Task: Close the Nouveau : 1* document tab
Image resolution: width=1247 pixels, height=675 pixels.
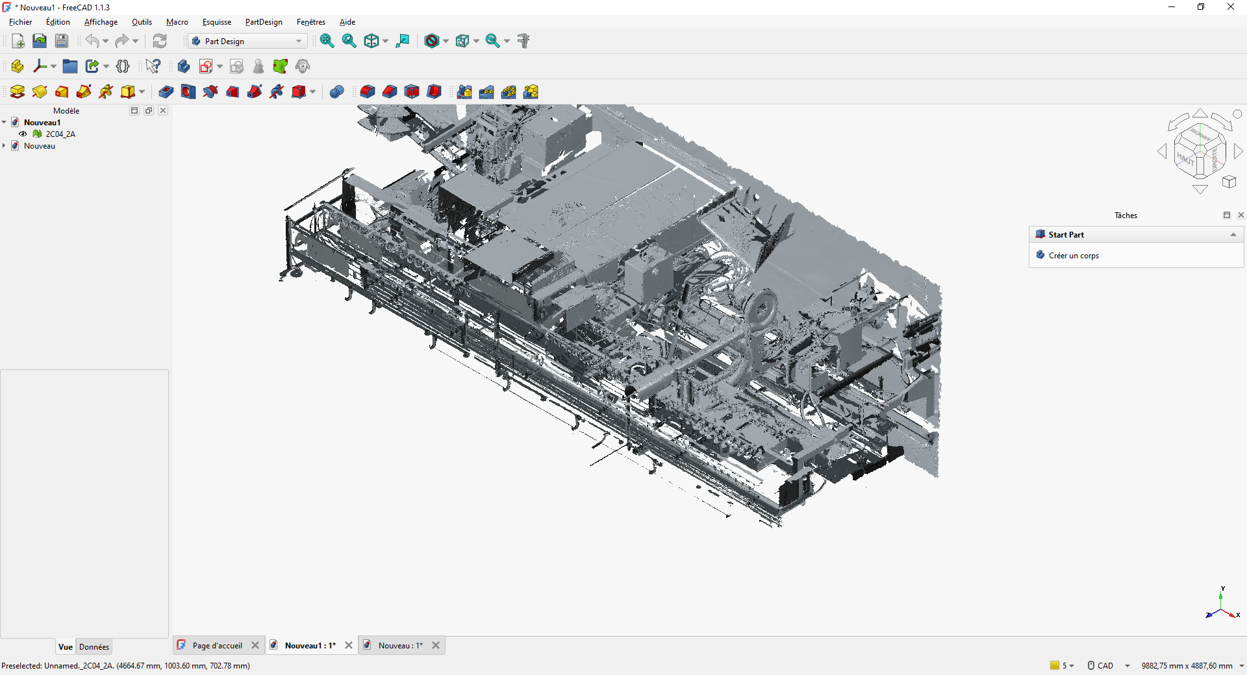Action: point(436,645)
